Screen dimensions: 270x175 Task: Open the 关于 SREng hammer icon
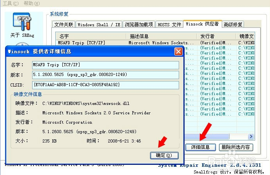coord(22,22)
